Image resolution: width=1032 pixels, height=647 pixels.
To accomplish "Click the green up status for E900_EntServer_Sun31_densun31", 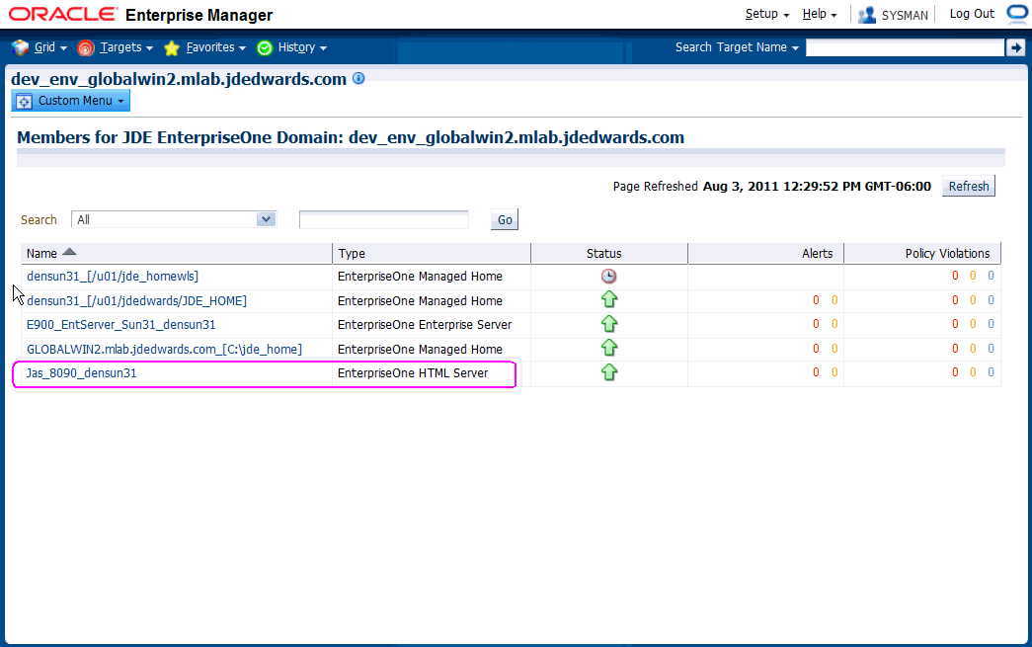I will [x=609, y=324].
